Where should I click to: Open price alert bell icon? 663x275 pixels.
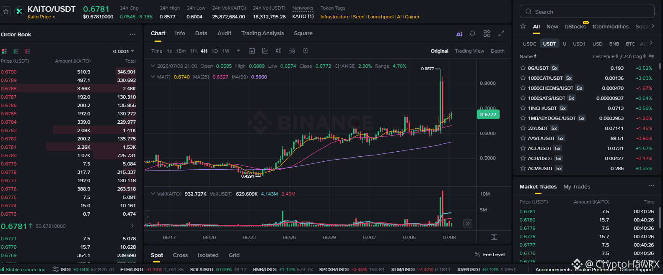point(473,33)
